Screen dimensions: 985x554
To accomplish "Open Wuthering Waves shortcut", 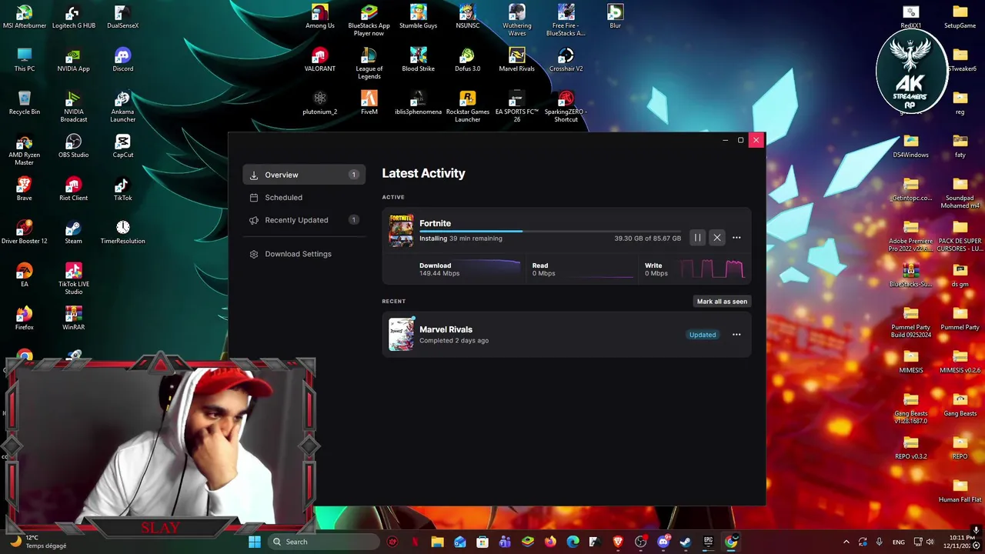I will coord(517,20).
